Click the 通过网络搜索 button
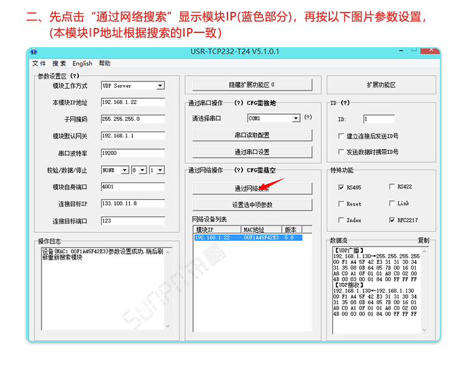The width and height of the screenshot is (466, 367). pos(252,189)
